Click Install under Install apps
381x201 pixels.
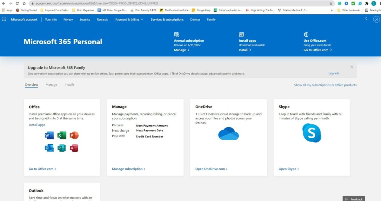point(245,50)
